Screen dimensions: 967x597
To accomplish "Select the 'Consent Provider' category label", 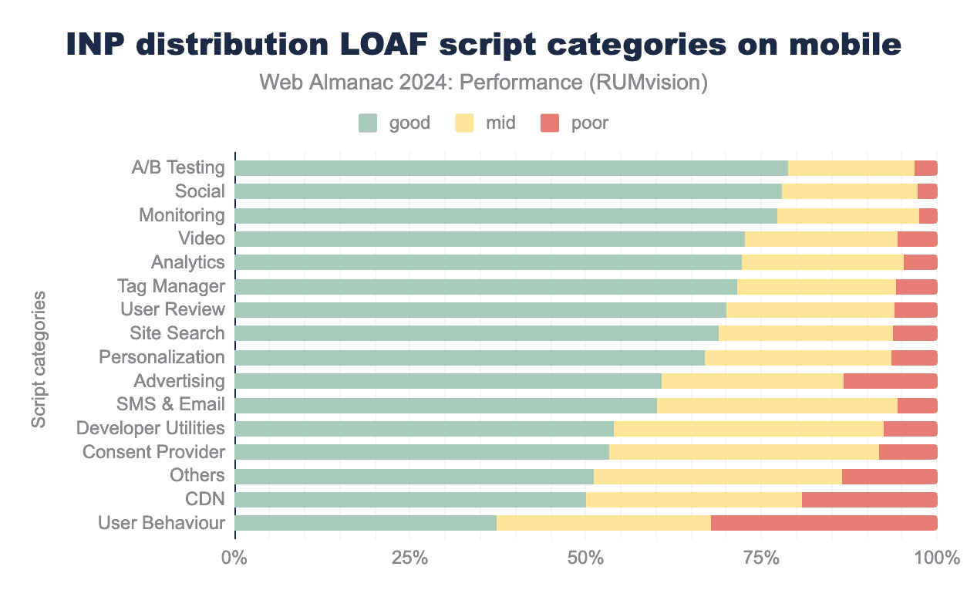I will (153, 452).
